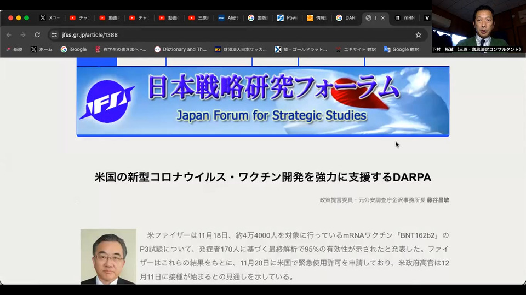Click the author's portrait photo
Image resolution: width=526 pixels, height=295 pixels.
[108, 257]
